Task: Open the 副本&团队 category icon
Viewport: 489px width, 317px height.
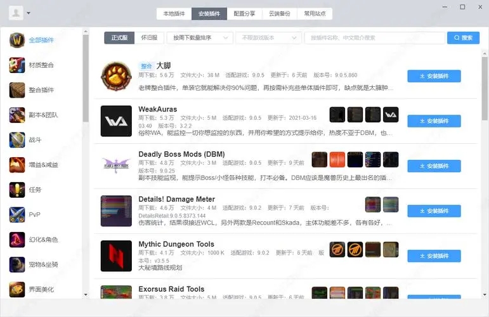Action: tap(17, 115)
